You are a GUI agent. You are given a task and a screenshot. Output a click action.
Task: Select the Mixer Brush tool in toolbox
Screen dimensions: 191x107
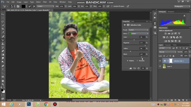pyautogui.click(x=3, y=40)
